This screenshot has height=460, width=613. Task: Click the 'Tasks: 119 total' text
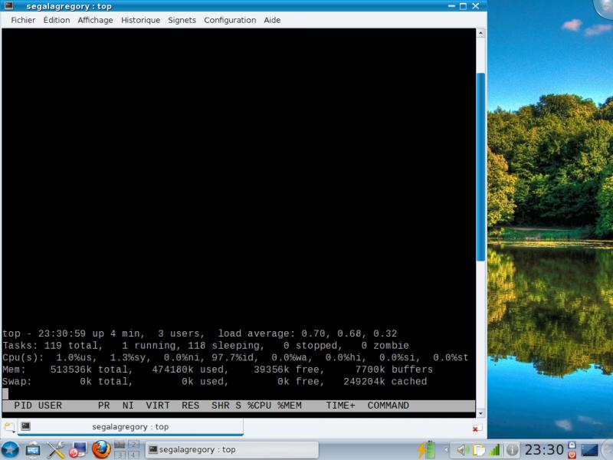52,346
